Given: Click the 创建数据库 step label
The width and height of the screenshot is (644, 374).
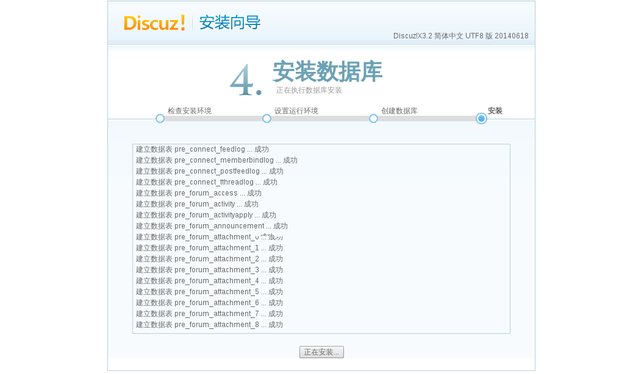Looking at the screenshot, I should pos(399,111).
